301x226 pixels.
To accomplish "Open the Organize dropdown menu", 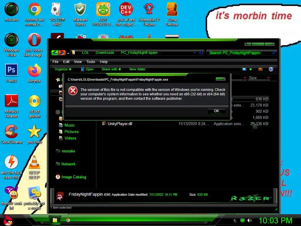I will [63, 69].
